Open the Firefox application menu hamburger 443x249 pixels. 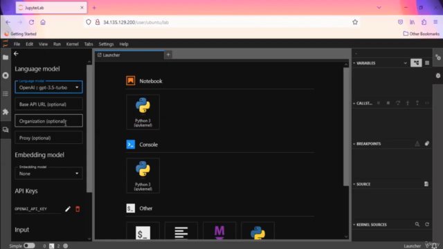435,22
